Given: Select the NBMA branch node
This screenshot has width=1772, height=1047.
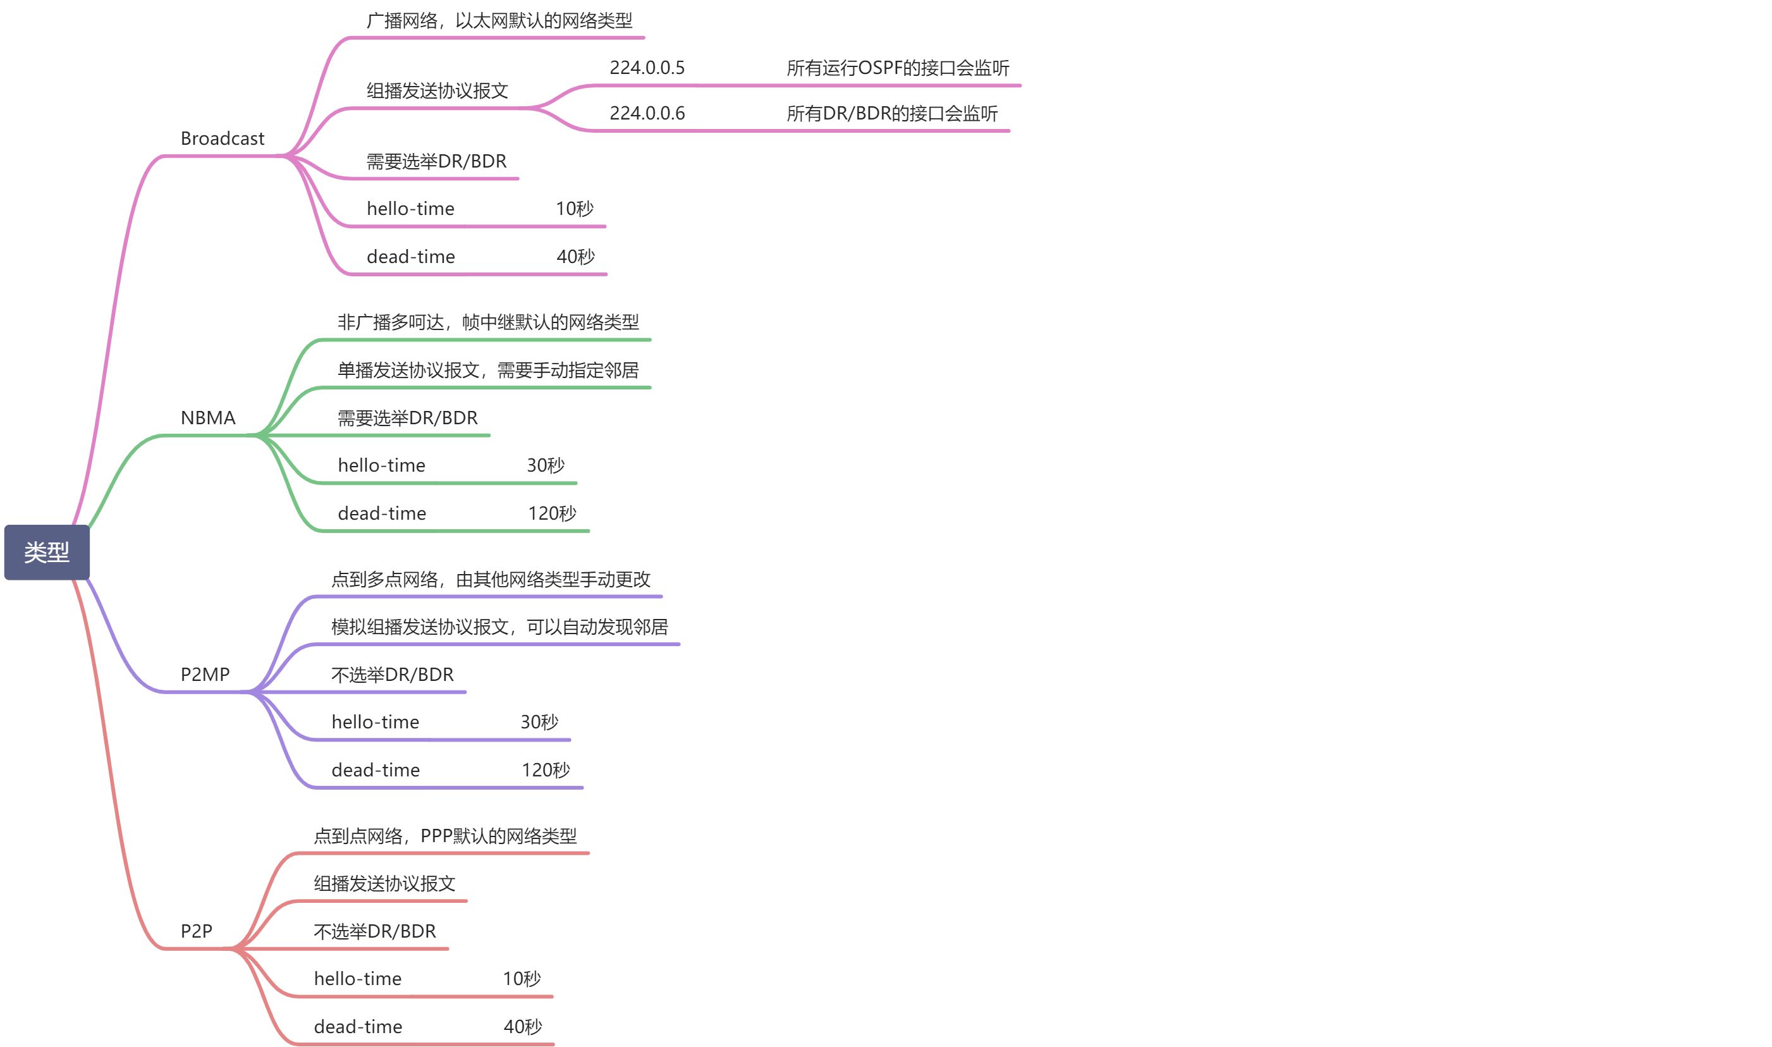Looking at the screenshot, I should 207,418.
